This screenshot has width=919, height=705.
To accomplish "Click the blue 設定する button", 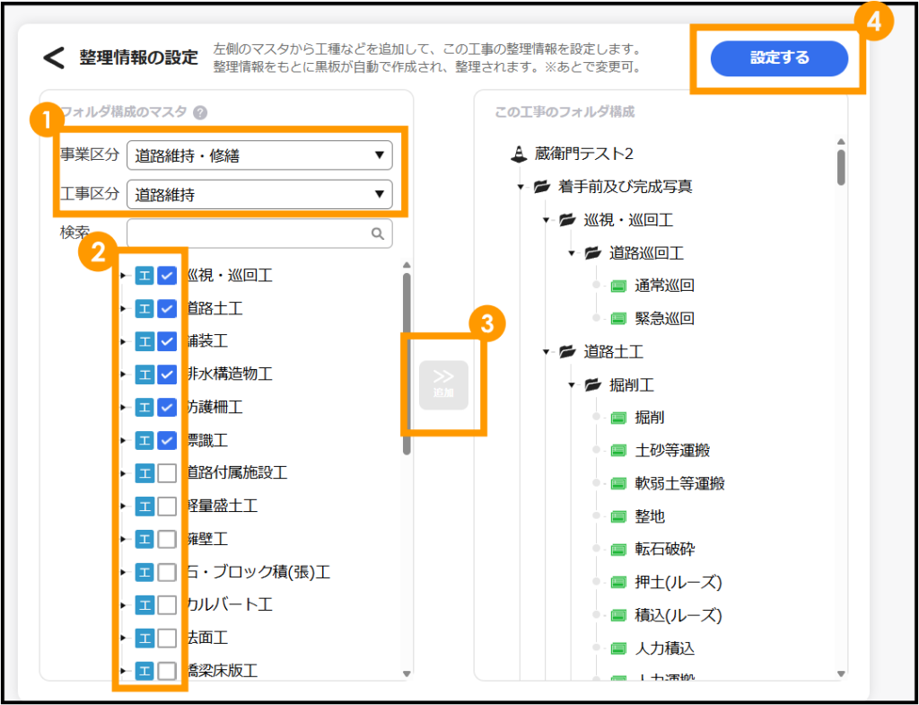I will click(x=779, y=58).
